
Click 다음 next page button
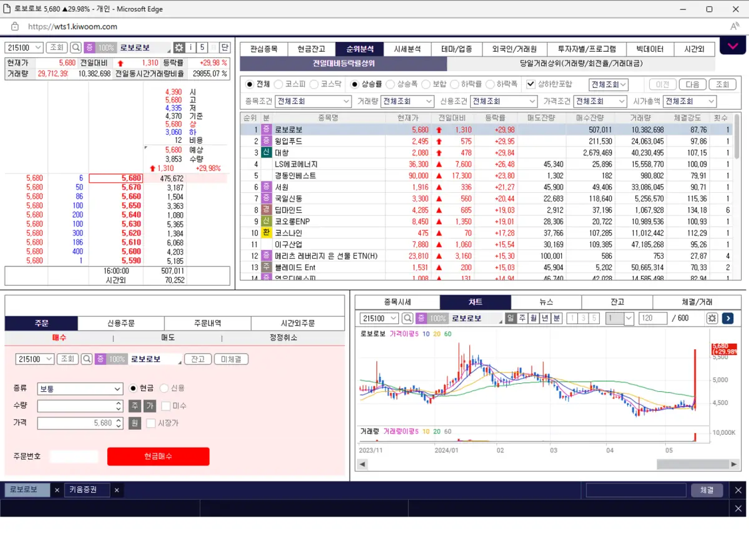(x=693, y=84)
